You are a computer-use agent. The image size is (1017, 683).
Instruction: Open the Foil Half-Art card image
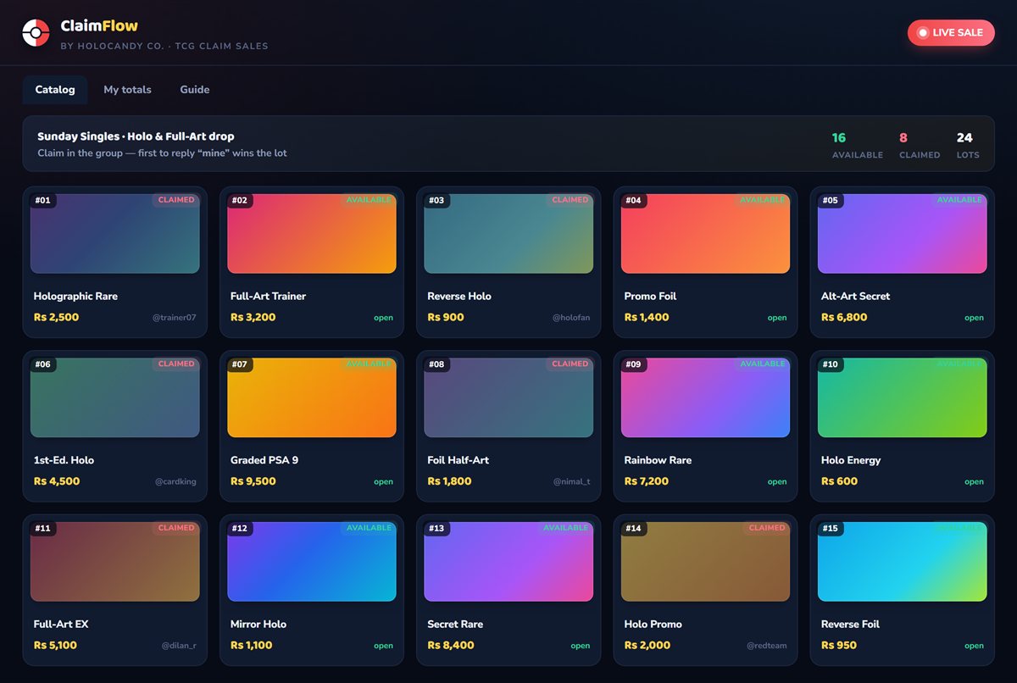(508, 397)
